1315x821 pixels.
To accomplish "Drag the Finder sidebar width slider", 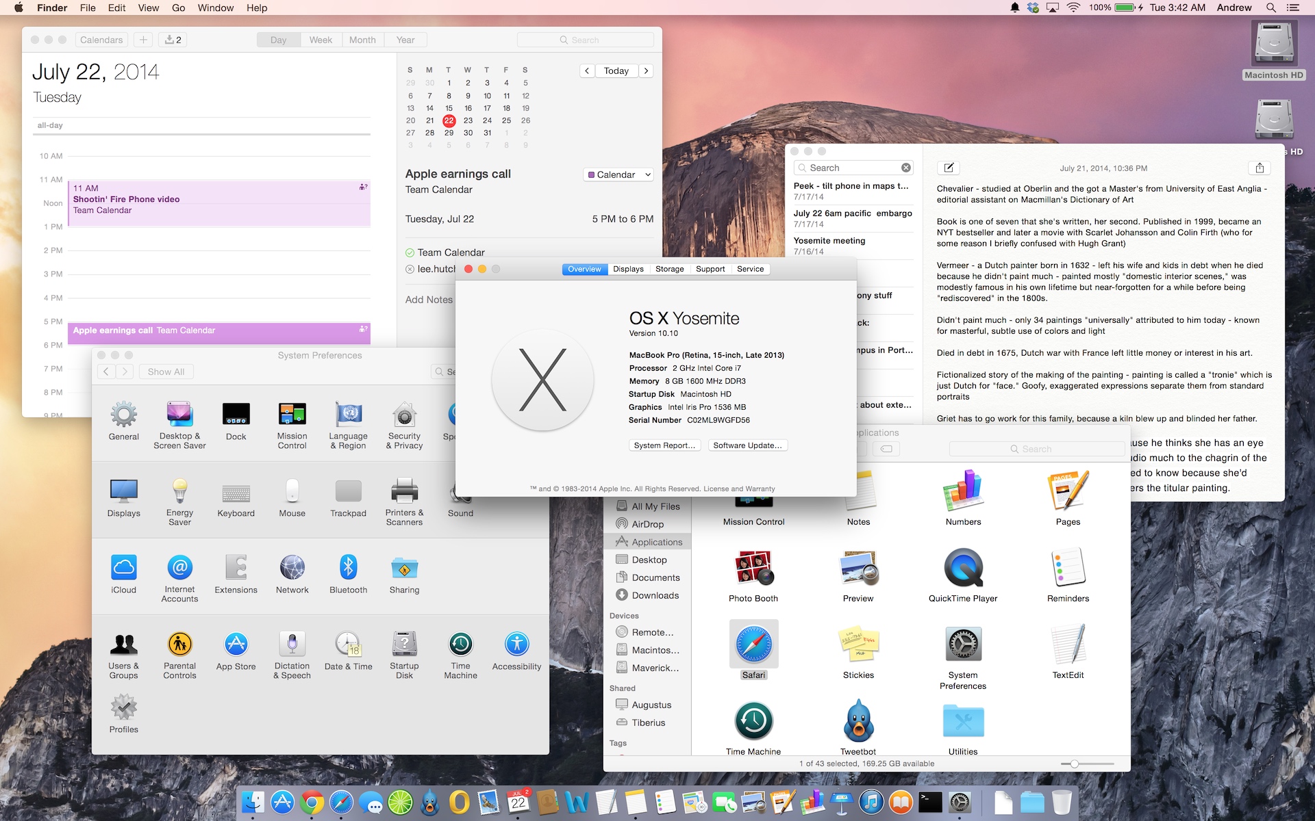I will pyautogui.click(x=1075, y=764).
